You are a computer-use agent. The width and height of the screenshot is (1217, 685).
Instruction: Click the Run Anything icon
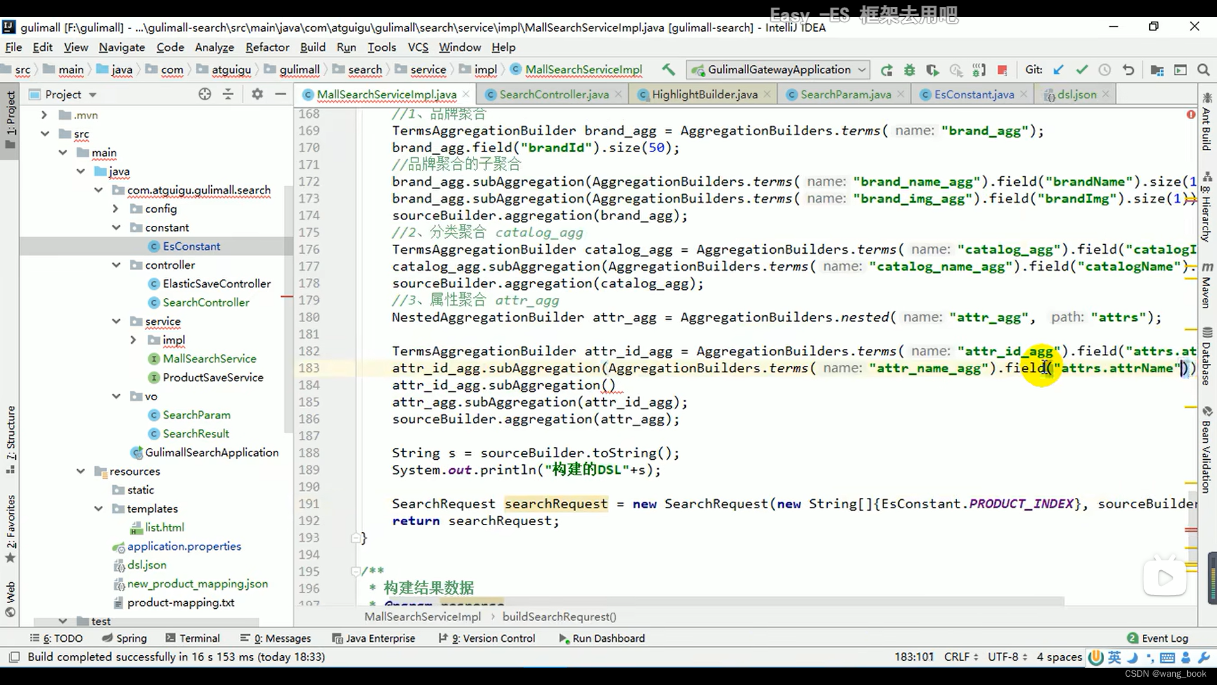[1180, 70]
